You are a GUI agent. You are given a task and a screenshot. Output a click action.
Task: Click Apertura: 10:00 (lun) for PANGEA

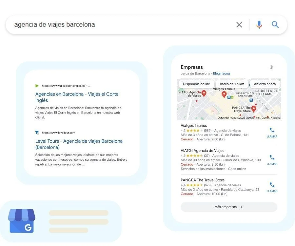pos(212,194)
